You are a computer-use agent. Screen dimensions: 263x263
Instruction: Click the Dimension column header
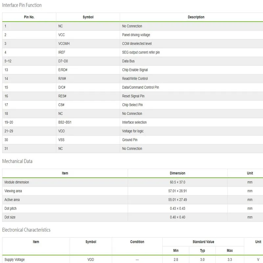[x=178, y=173]
